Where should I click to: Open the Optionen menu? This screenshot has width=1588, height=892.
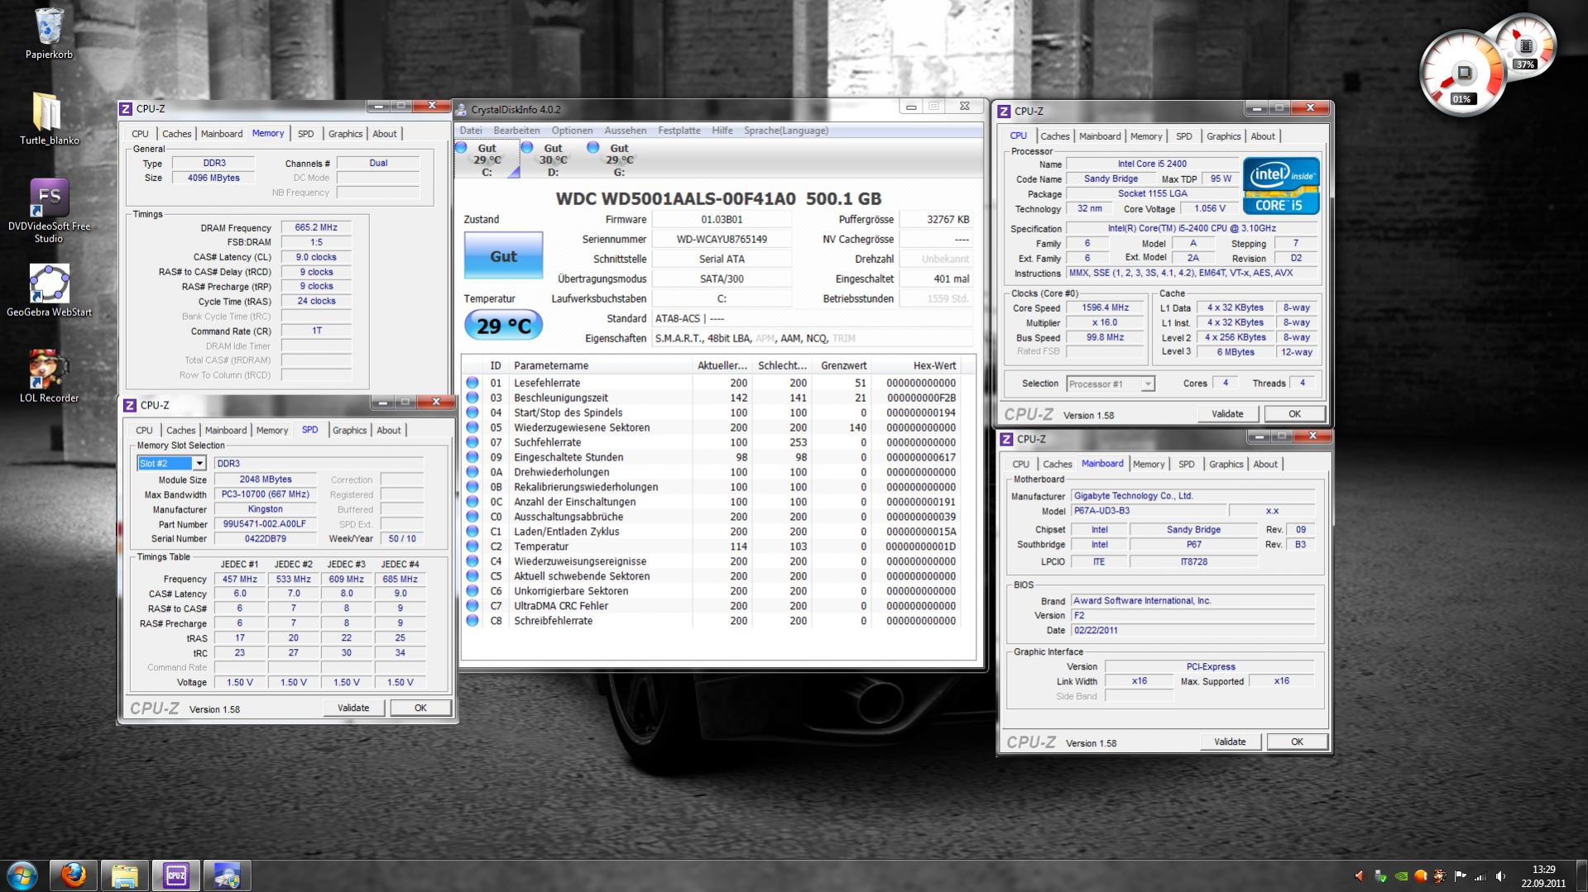572,131
